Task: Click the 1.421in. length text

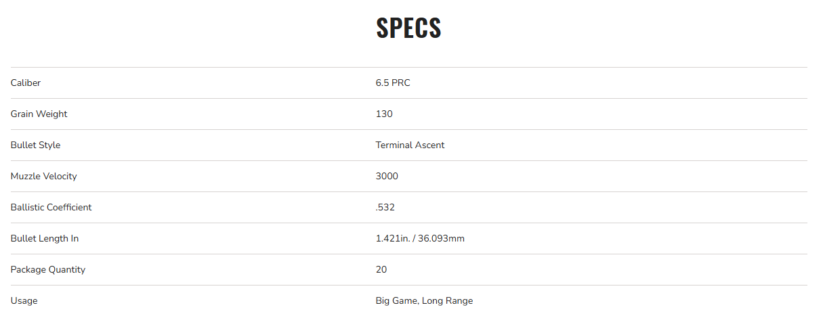Action: pos(393,239)
